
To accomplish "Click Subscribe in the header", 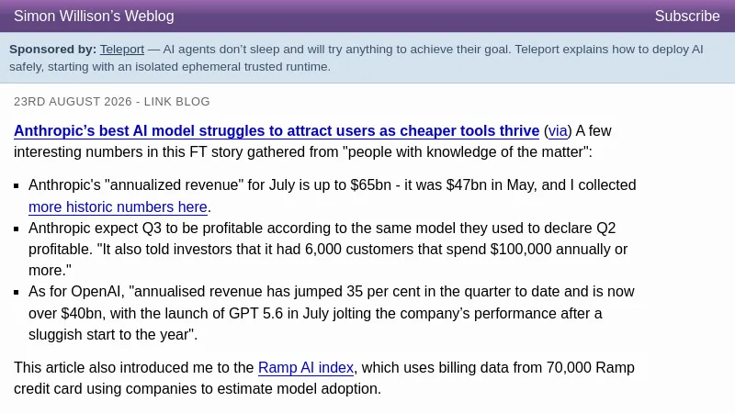I will 686,16.
